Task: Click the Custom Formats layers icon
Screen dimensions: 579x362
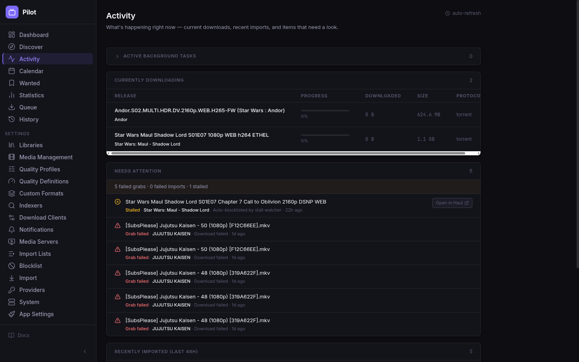Action: (12, 193)
